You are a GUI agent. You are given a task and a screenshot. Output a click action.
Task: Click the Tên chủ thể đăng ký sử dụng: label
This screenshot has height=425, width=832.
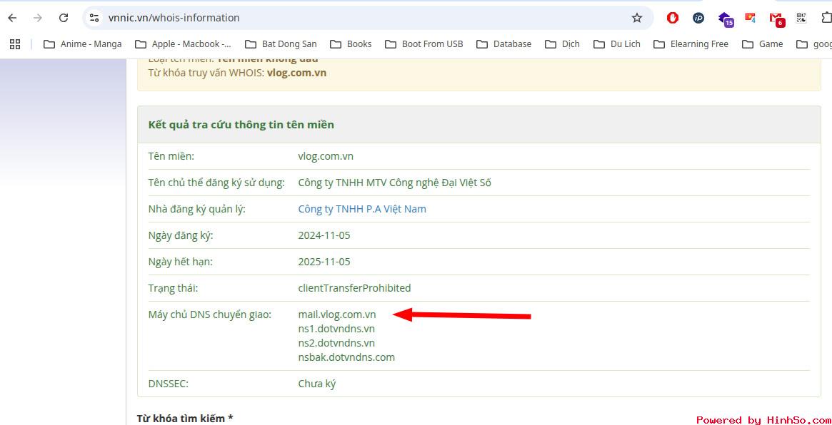click(x=216, y=183)
